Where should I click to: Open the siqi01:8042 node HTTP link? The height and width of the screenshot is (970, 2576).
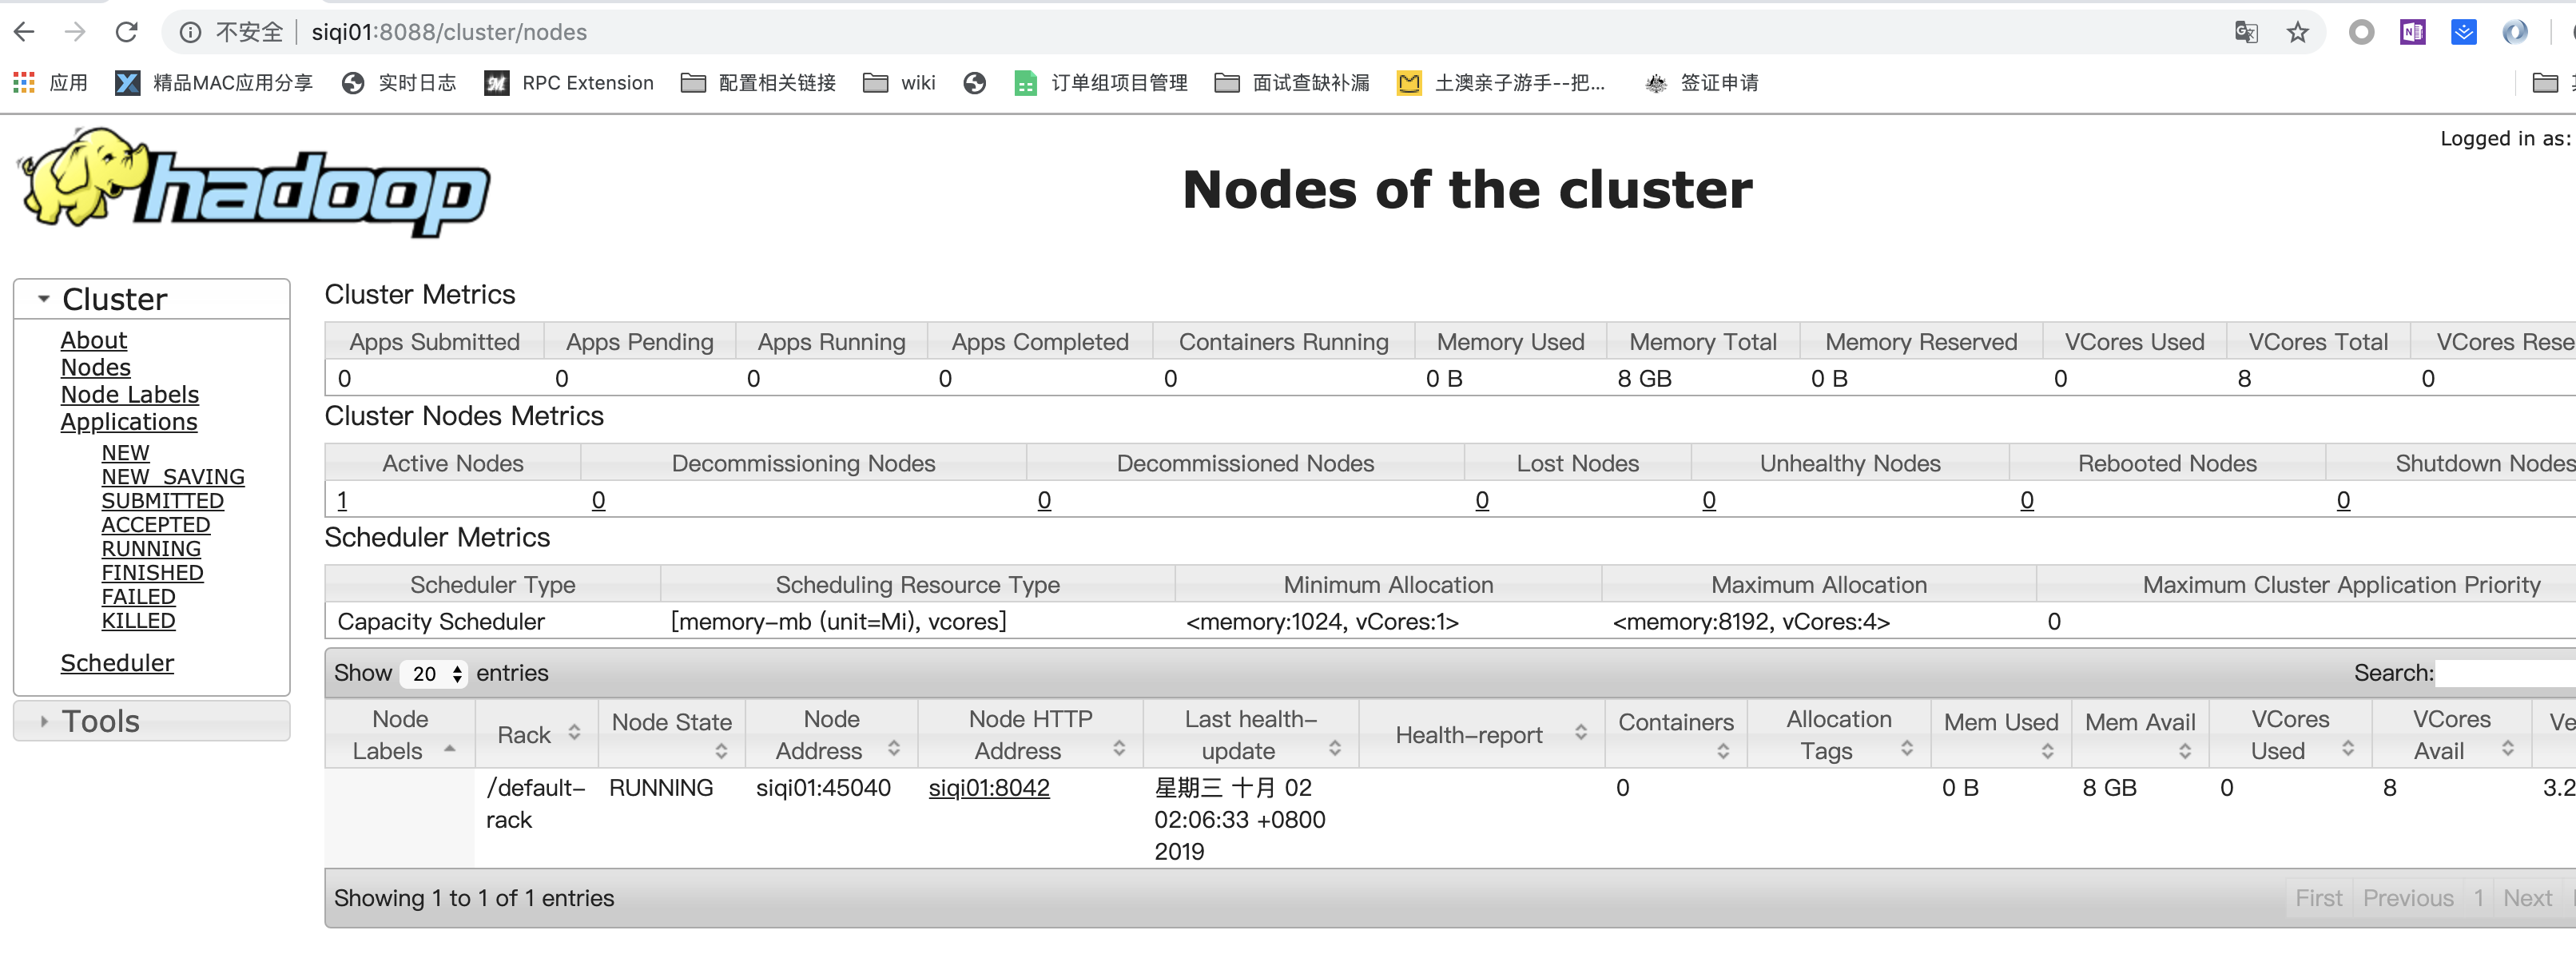click(x=989, y=788)
